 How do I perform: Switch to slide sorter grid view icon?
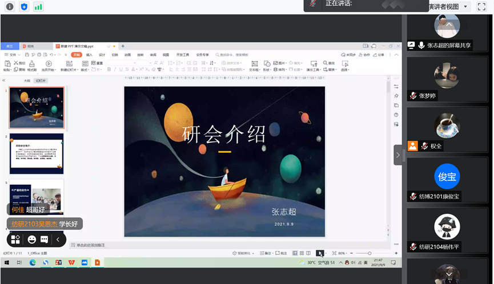302,253
